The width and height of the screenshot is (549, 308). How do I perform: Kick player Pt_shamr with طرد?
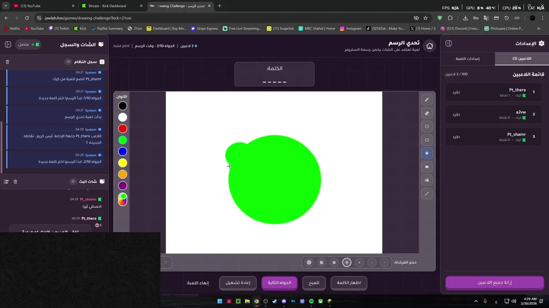coord(456,136)
